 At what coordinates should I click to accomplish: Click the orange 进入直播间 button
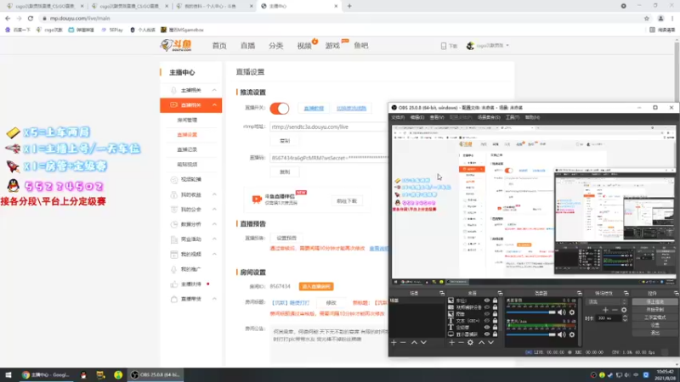[316, 286]
